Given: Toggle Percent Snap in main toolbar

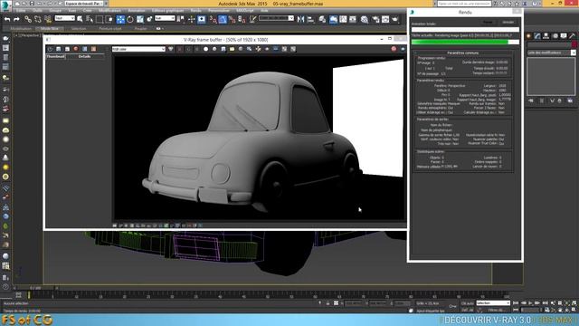Looking at the screenshot, I should (x=233, y=19).
